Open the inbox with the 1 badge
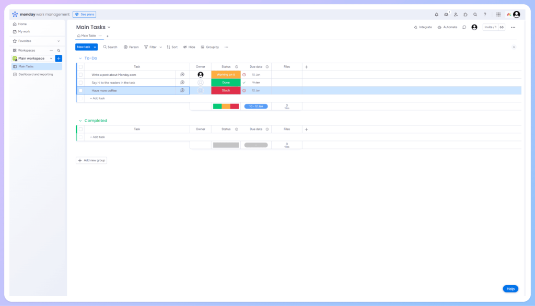Screen dimensions: 535x306 [446, 15]
